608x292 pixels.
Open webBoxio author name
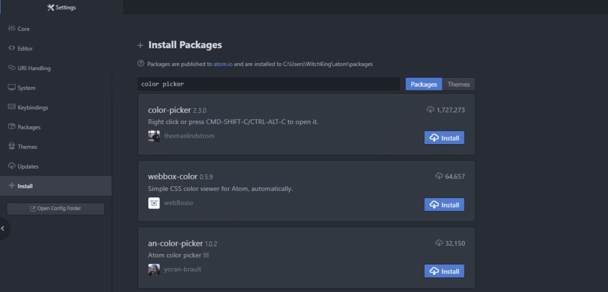coord(178,203)
